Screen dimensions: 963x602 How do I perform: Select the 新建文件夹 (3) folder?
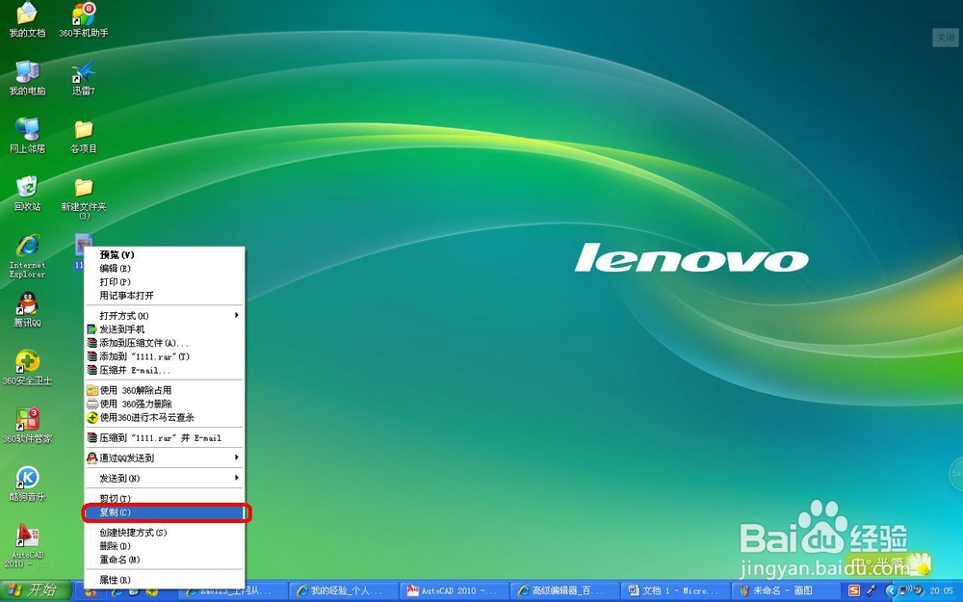pyautogui.click(x=84, y=198)
